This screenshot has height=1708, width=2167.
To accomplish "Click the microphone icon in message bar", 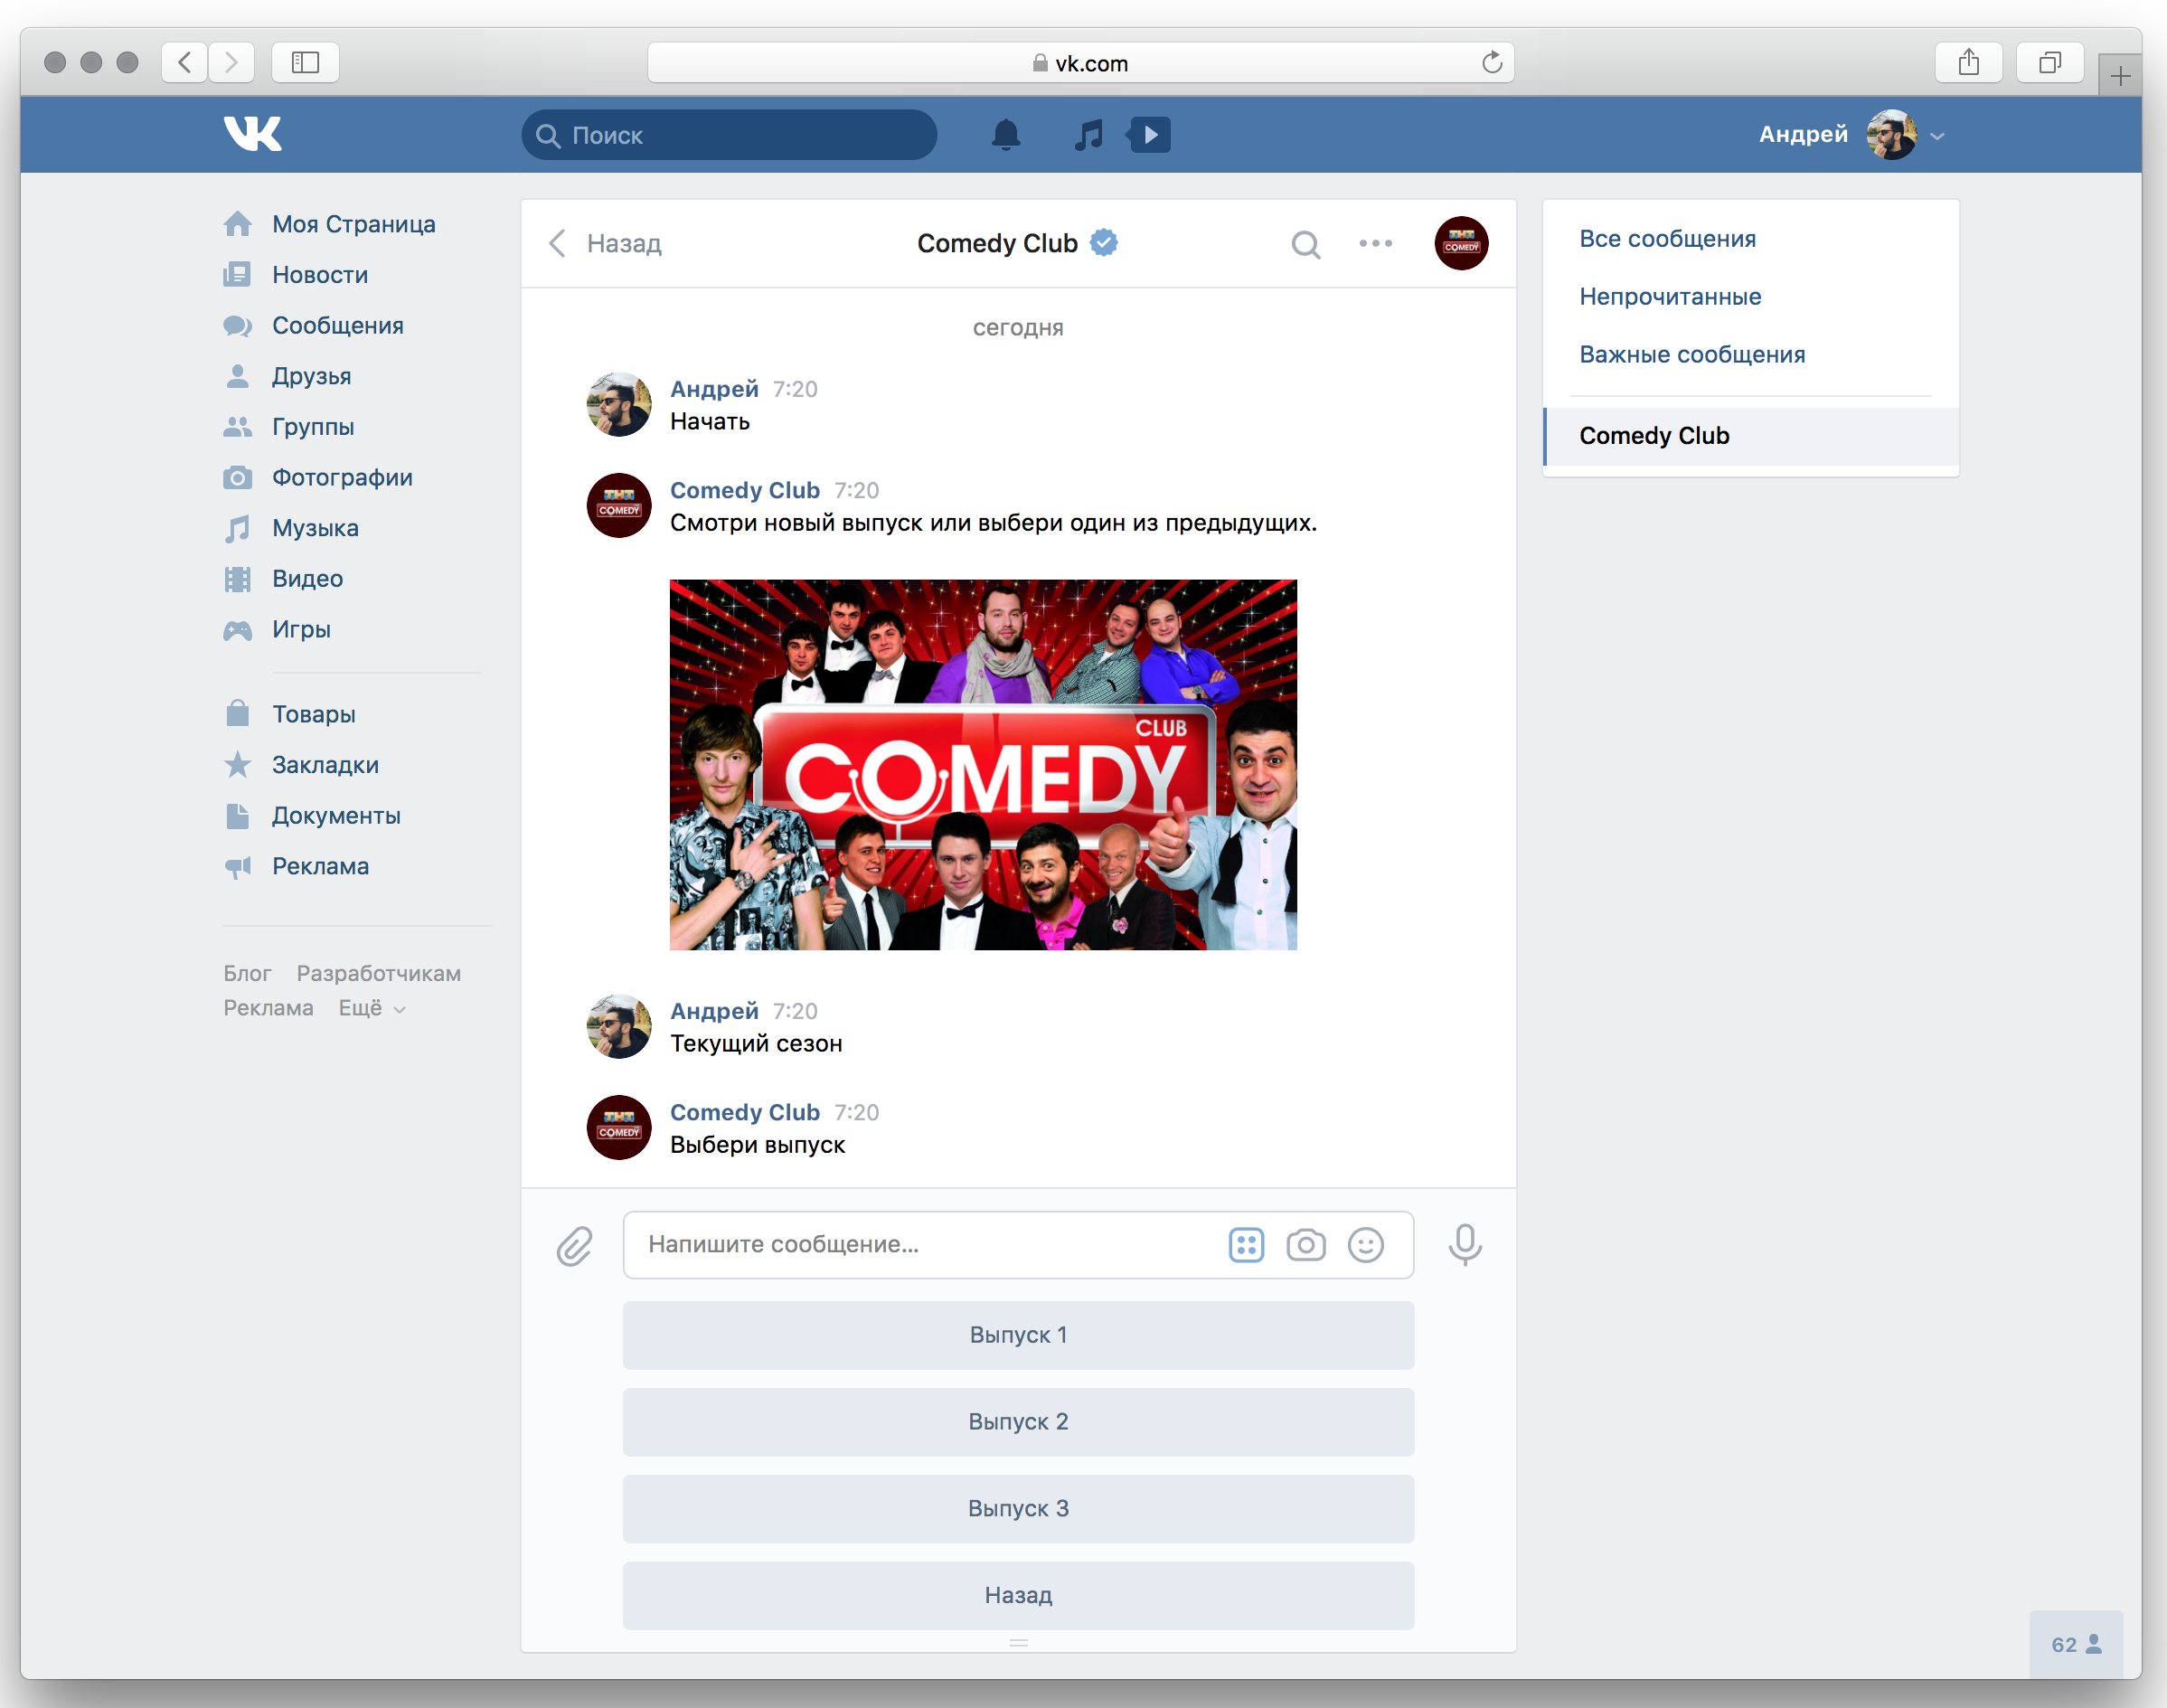I will (1465, 1245).
